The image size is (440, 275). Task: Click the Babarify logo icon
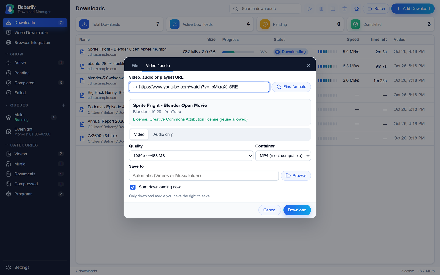tap(10, 9)
